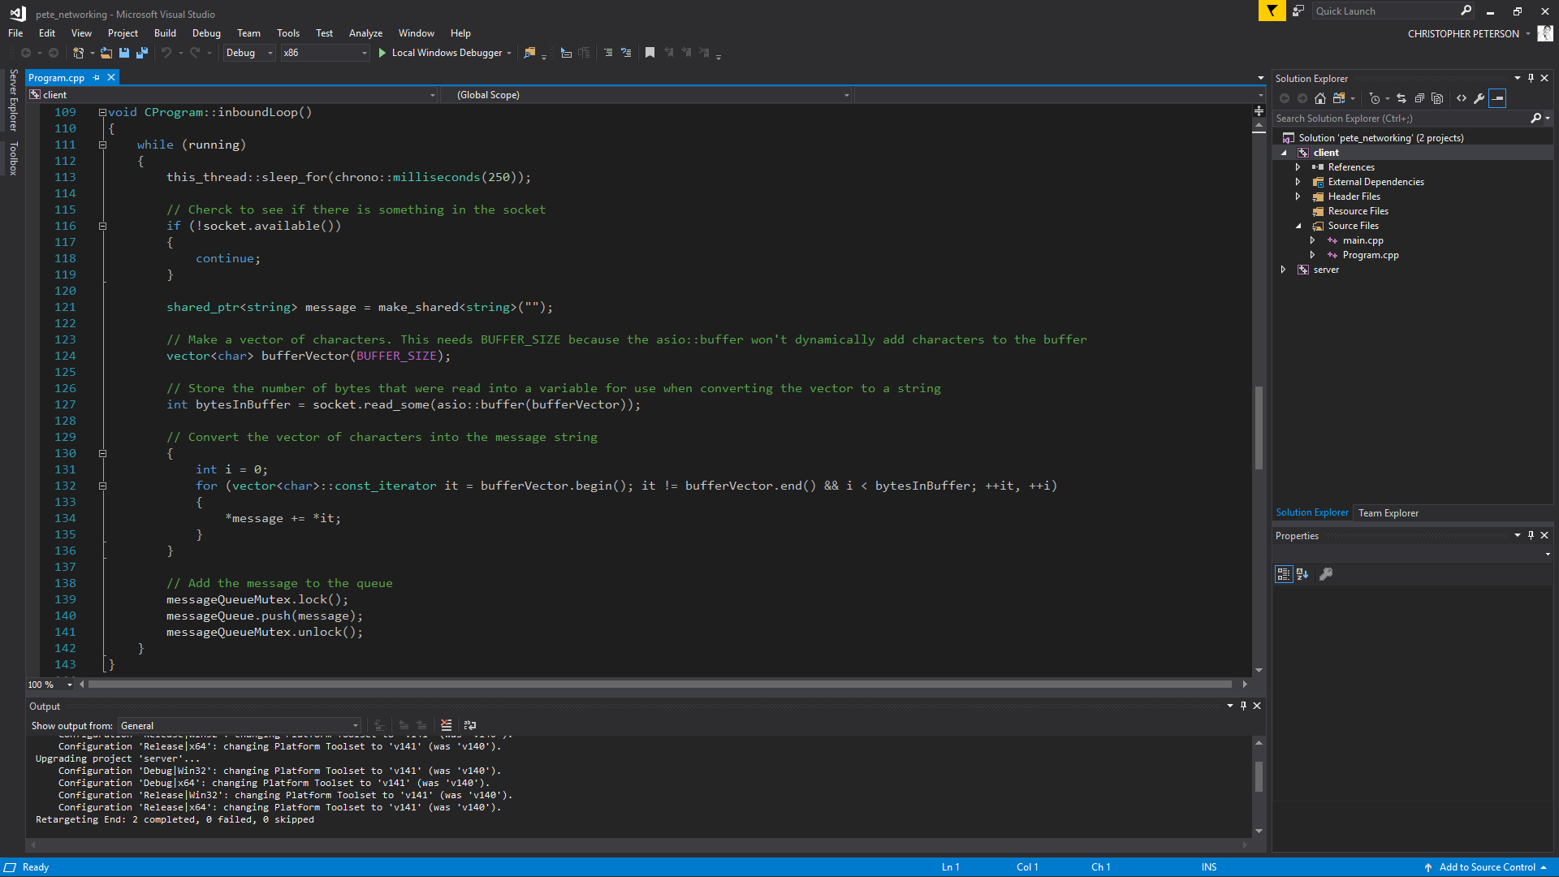
Task: Switch to the Team Explorer tab
Action: click(x=1388, y=513)
